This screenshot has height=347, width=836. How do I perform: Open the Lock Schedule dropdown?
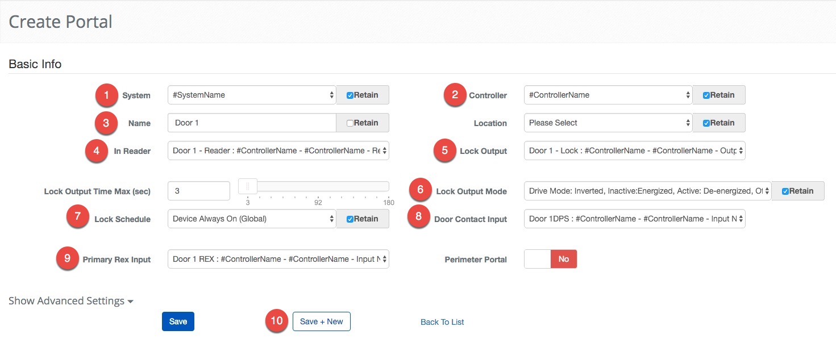[x=252, y=219]
